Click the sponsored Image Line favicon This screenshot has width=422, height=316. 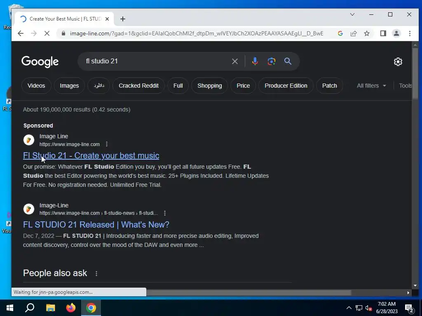coord(29,140)
